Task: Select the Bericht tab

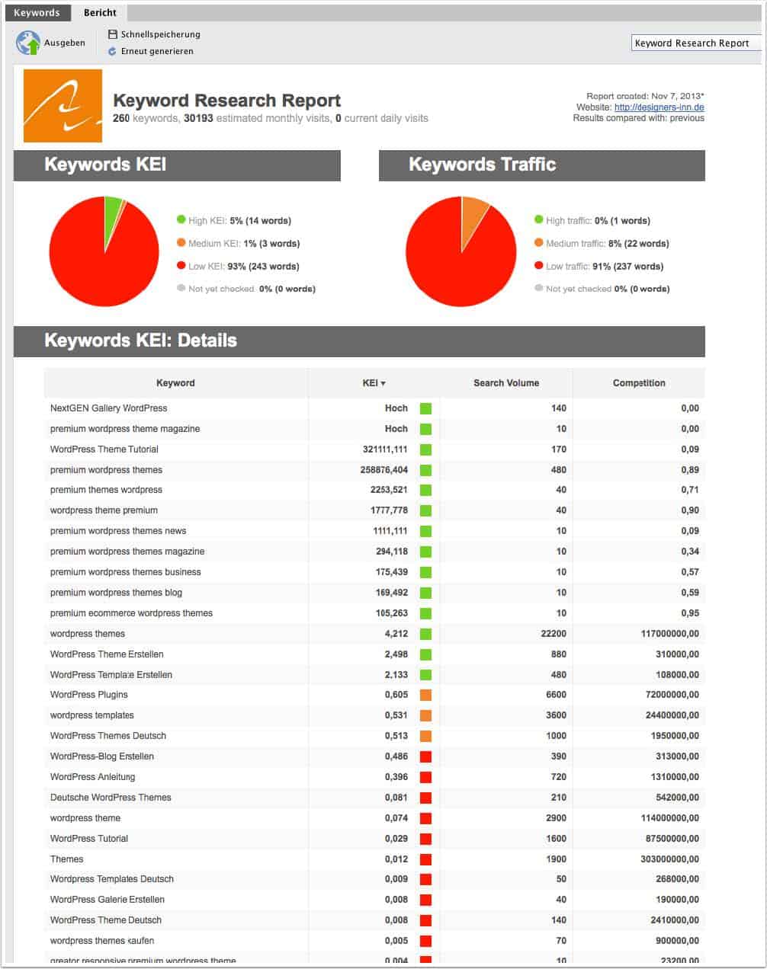Action: pos(101,12)
